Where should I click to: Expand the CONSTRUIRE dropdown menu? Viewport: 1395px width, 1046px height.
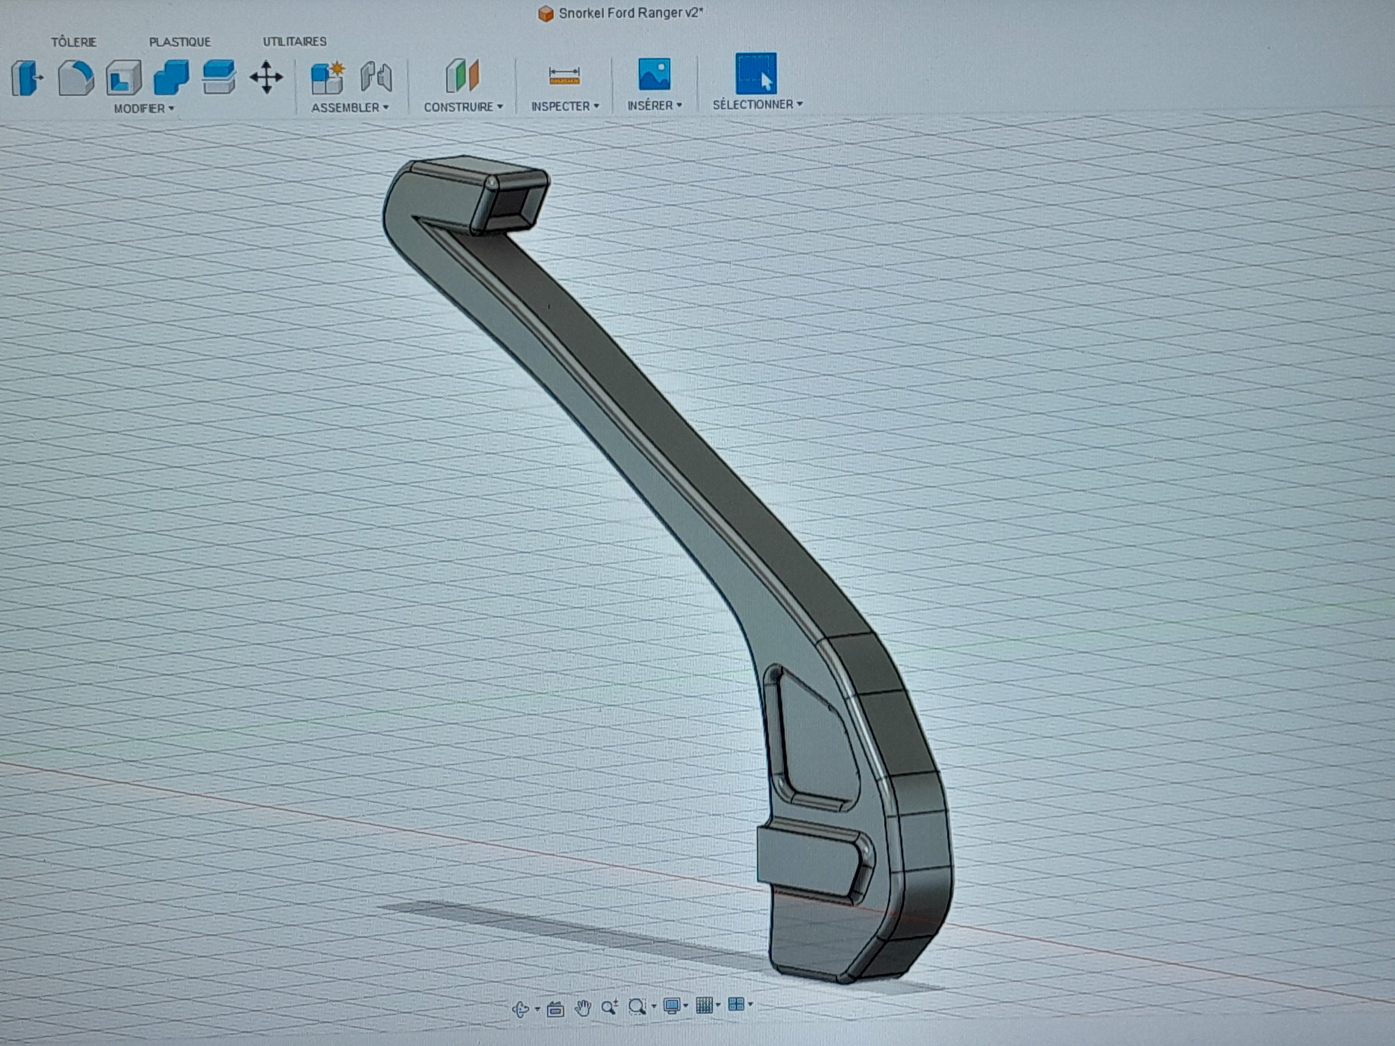click(x=463, y=107)
